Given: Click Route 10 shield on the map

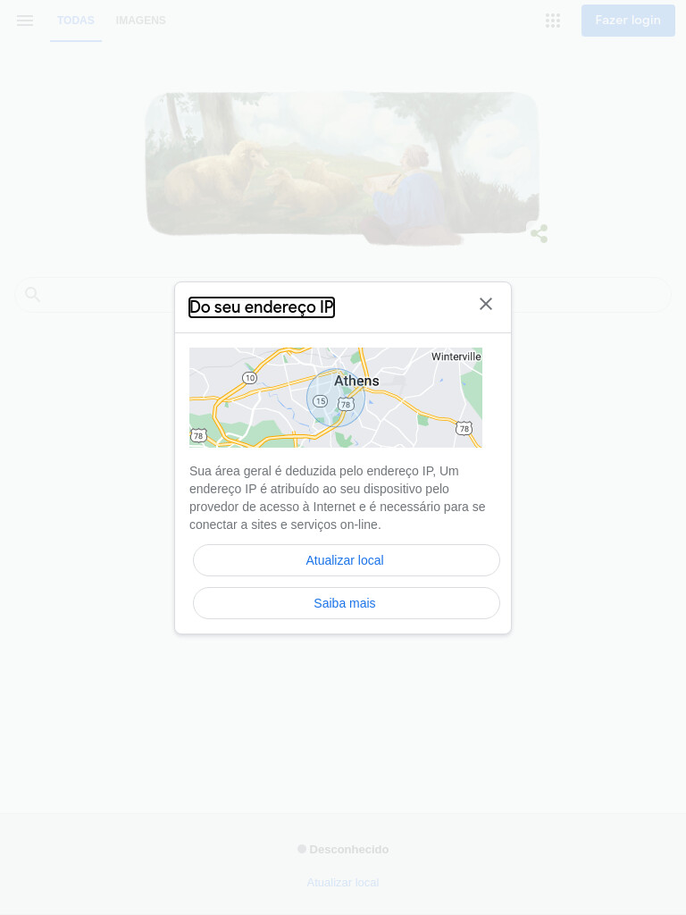Looking at the screenshot, I should point(250,378).
